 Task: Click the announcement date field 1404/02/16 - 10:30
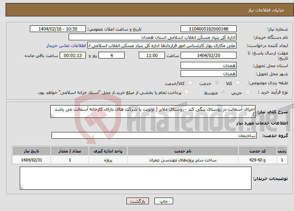click(x=58, y=29)
